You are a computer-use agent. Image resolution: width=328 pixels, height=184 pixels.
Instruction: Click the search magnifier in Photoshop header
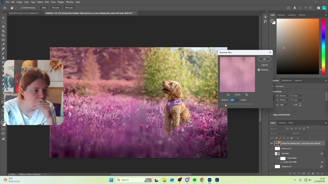(300, 8)
